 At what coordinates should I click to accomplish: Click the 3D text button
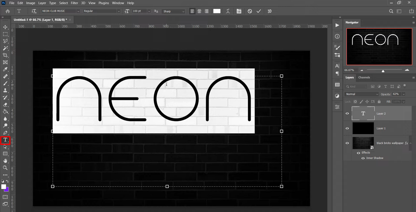(269, 11)
